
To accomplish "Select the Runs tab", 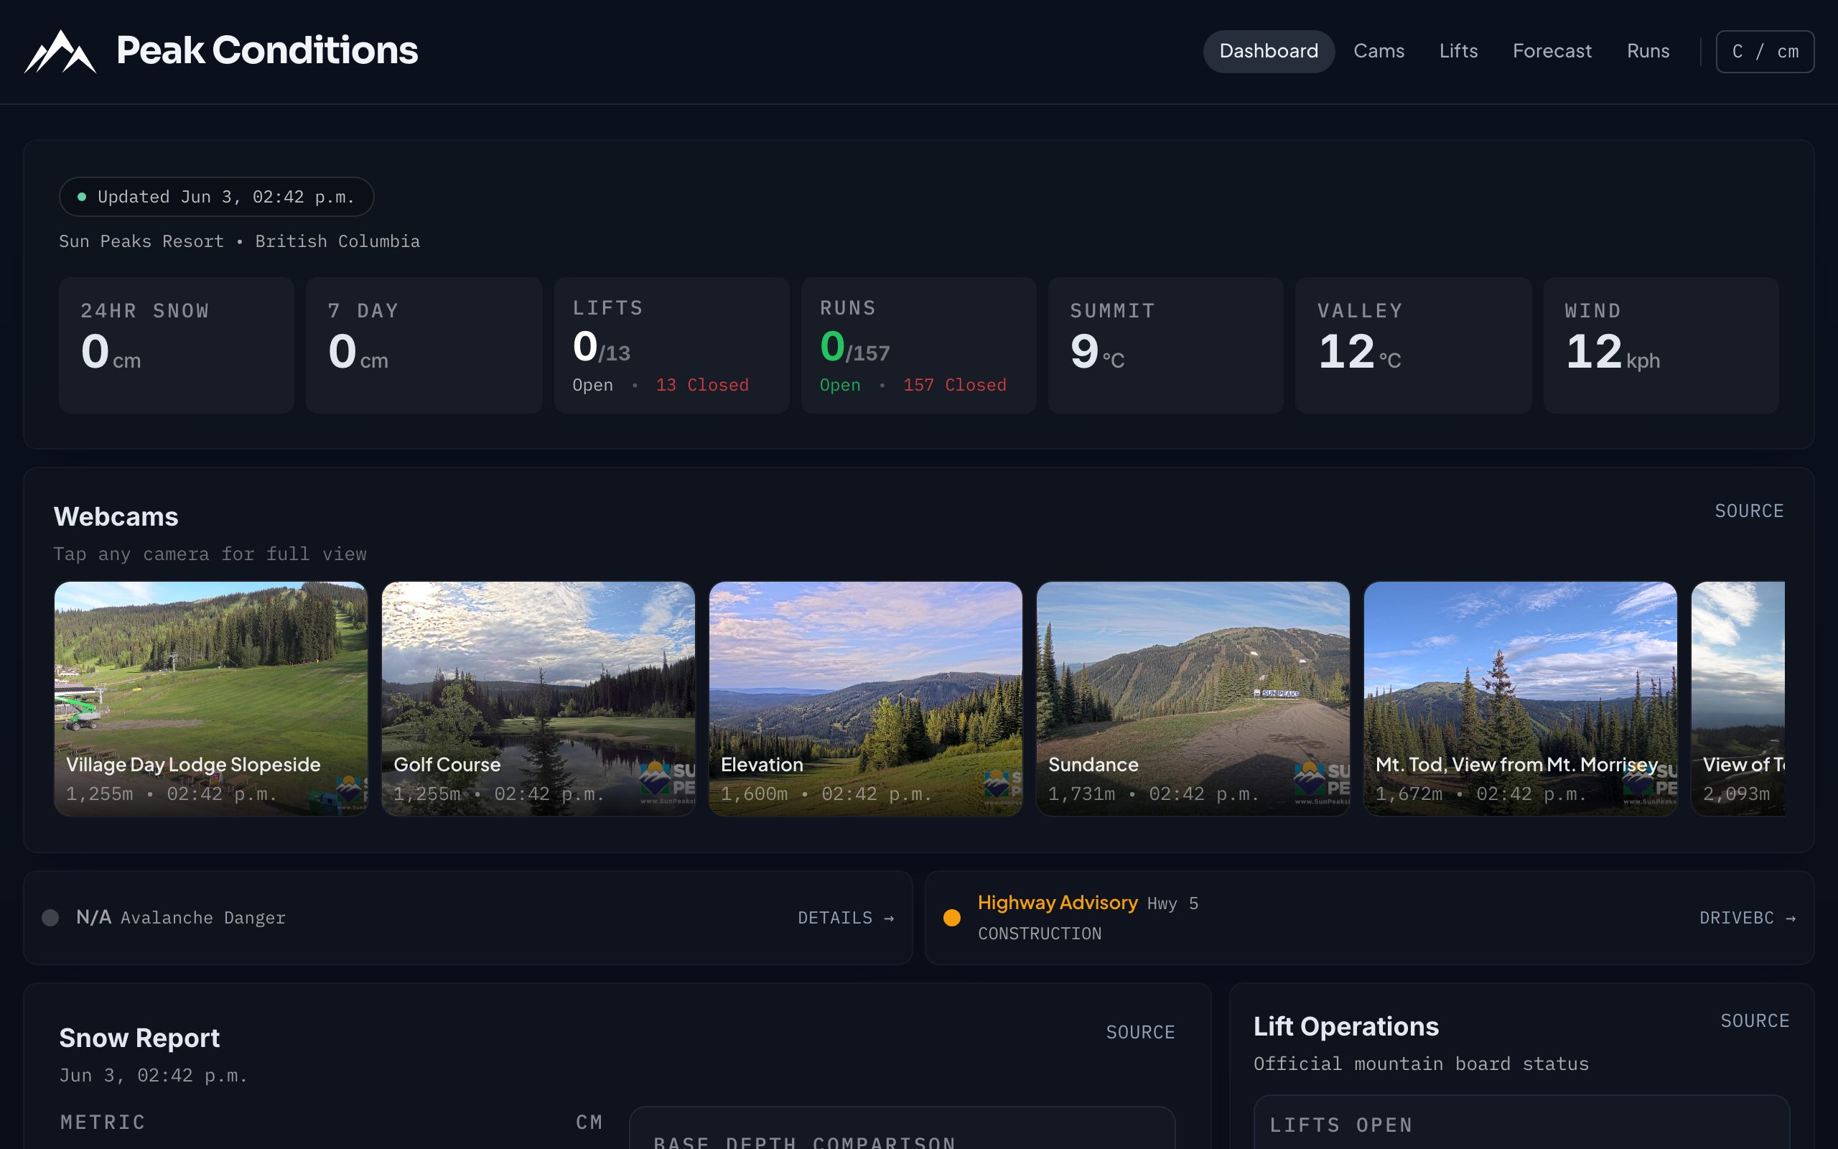I will (x=1647, y=51).
